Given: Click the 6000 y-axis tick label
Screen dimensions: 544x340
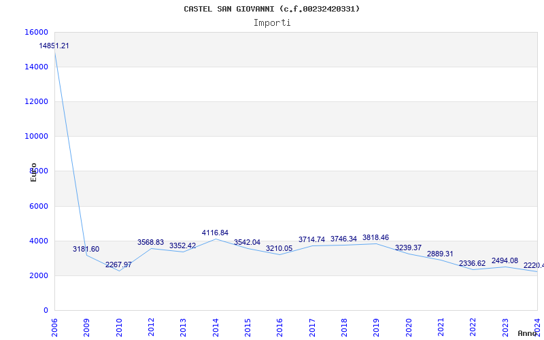Looking at the screenshot, I should (39, 206).
